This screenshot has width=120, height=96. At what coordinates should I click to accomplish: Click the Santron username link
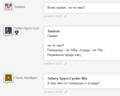click(x=20, y=7)
